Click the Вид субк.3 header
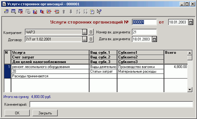Image resolution: width=197 pixels, height=119 pixels. coord(103,62)
